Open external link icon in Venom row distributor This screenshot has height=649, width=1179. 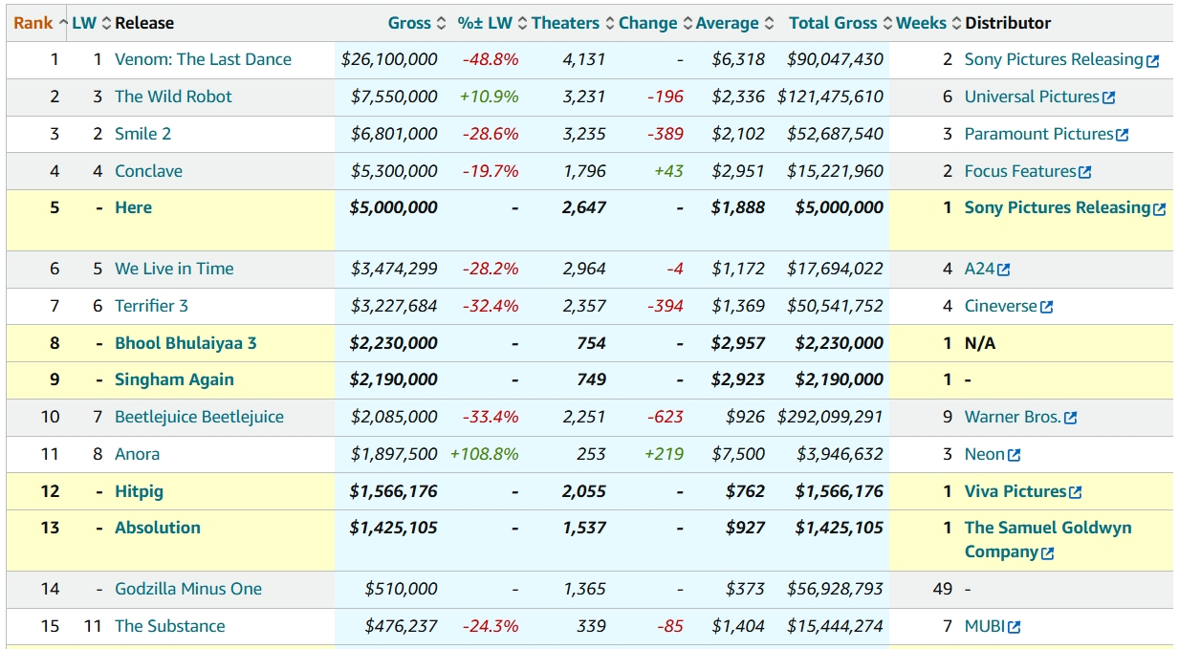(x=1152, y=60)
